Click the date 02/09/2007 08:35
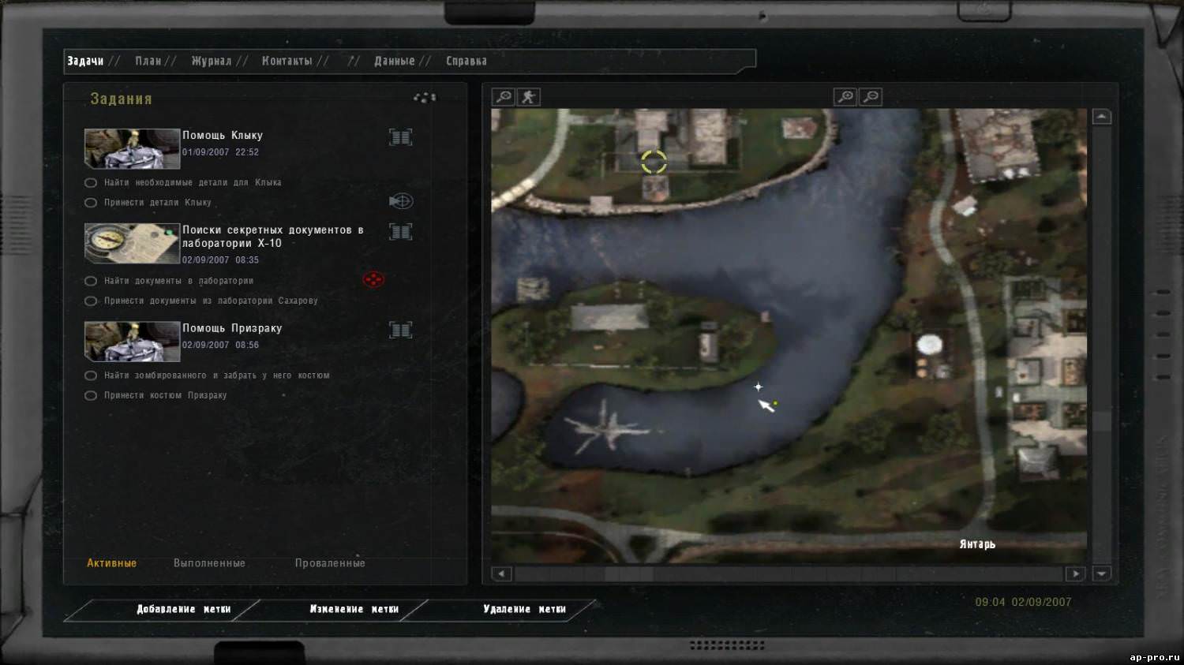The height and width of the screenshot is (665, 1184). (220, 260)
